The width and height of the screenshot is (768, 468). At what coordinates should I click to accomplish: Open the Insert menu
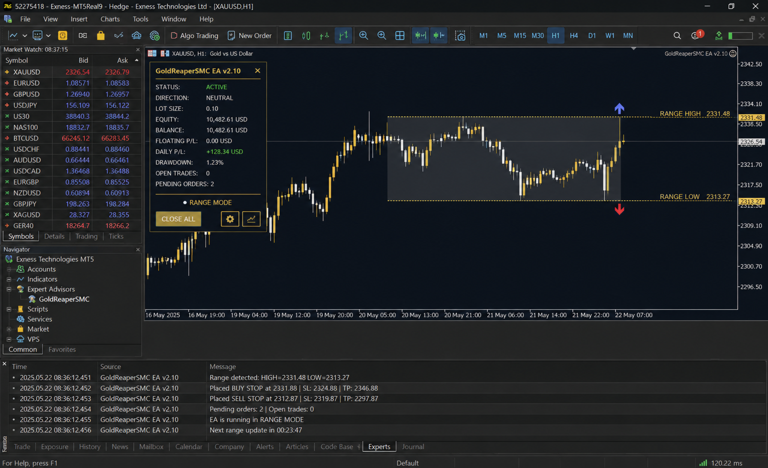pyautogui.click(x=79, y=19)
